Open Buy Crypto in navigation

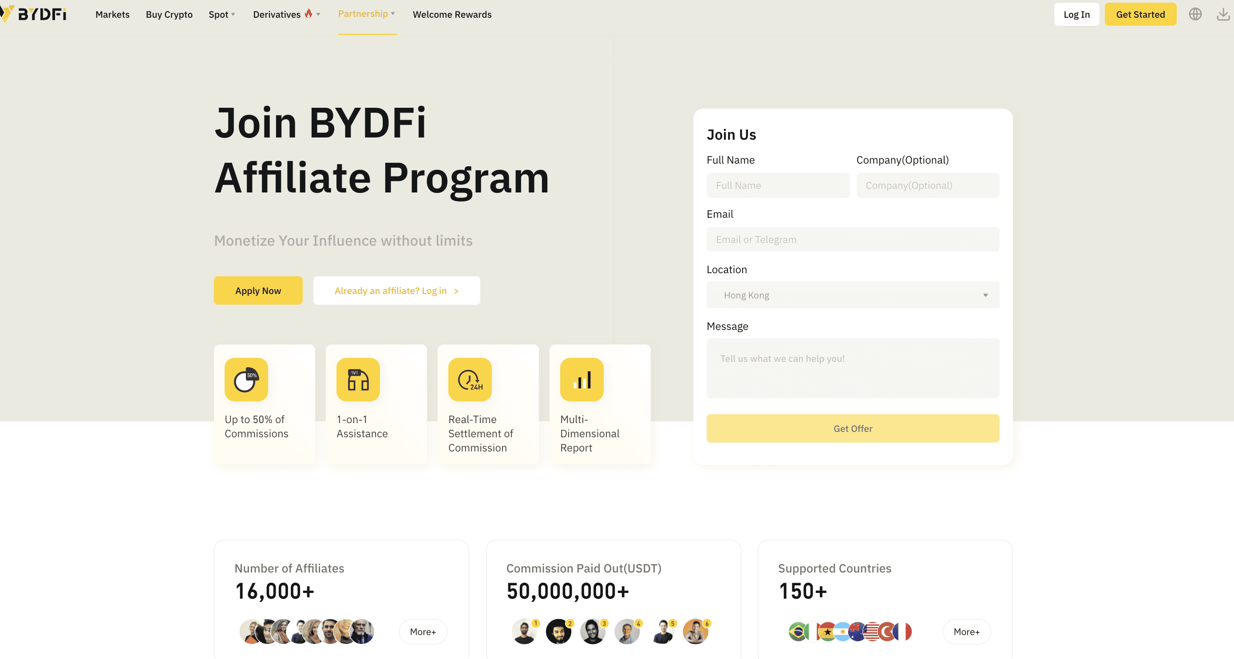[169, 14]
